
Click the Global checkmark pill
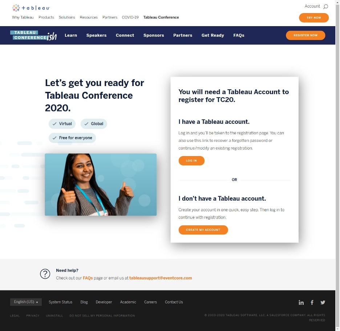point(94,124)
